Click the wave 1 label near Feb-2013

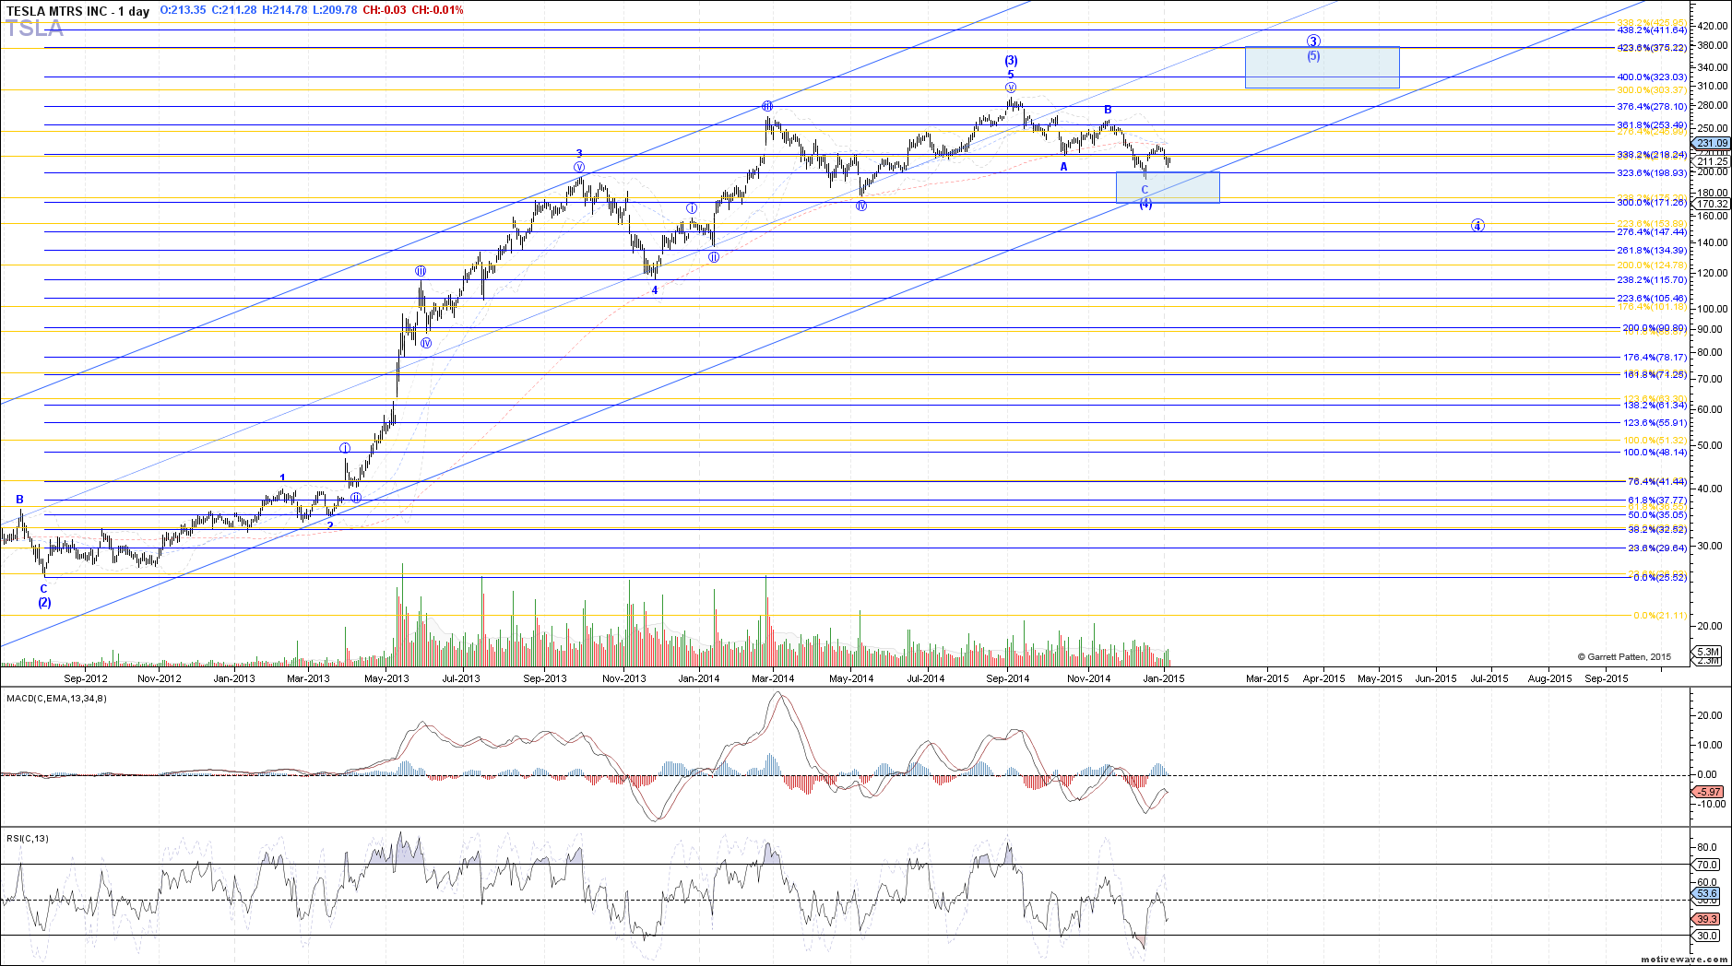pos(283,478)
